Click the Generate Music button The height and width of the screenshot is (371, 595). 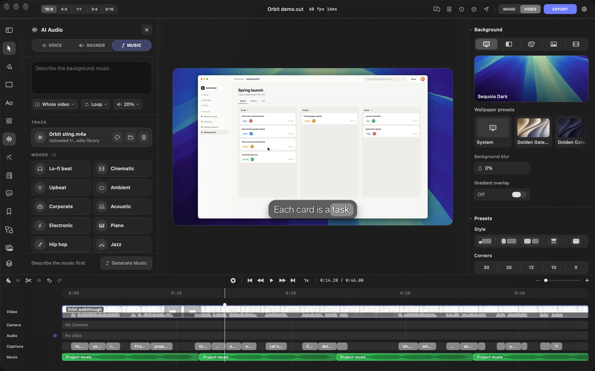tap(126, 263)
